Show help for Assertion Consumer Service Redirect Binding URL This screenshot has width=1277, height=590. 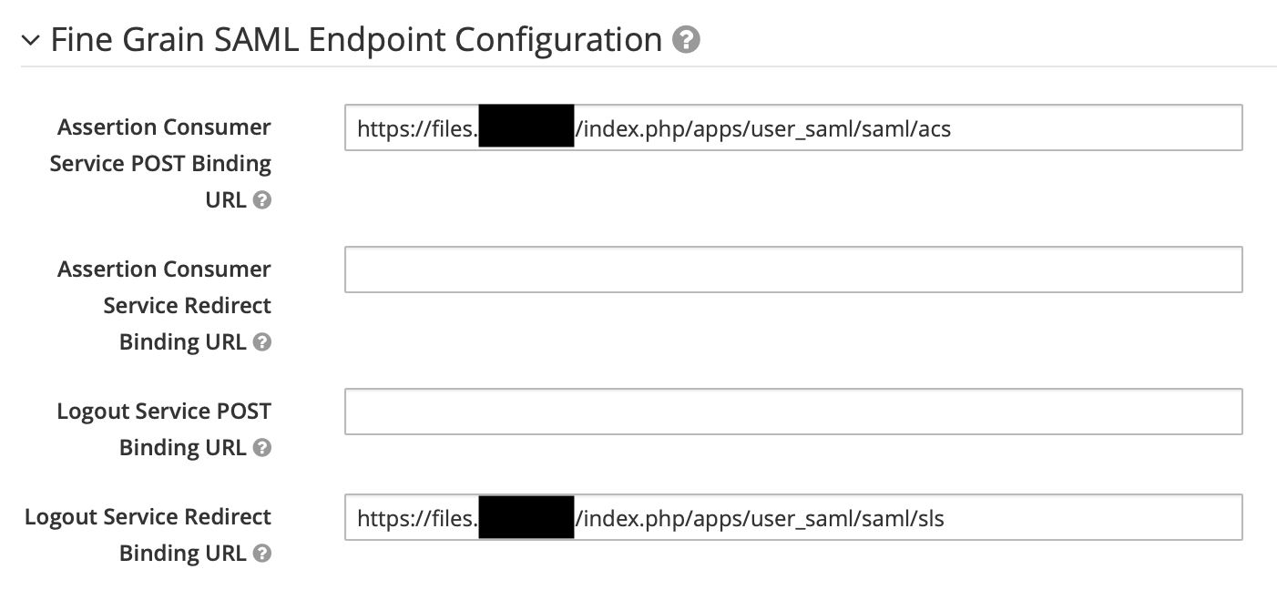tap(262, 342)
